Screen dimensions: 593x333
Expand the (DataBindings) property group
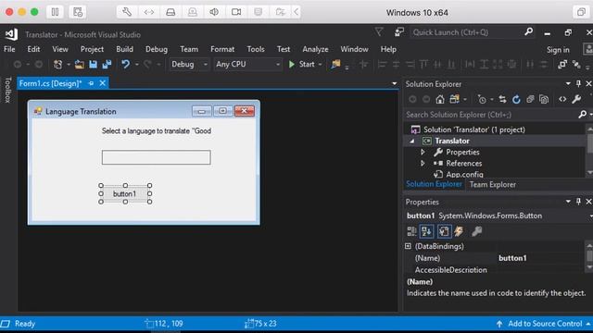click(x=408, y=246)
